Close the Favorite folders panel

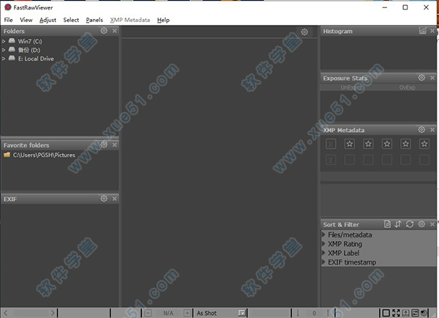coord(115,144)
